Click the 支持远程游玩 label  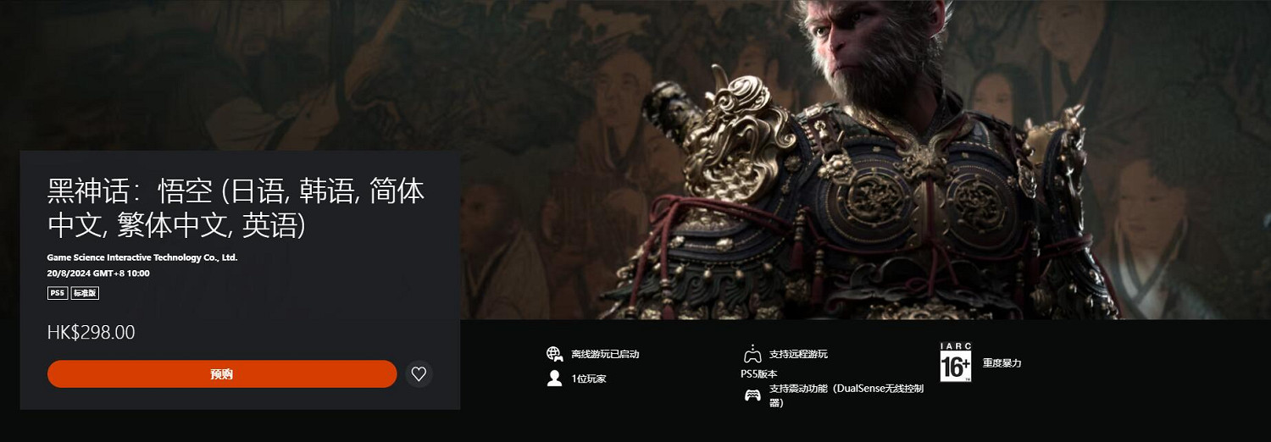click(798, 354)
